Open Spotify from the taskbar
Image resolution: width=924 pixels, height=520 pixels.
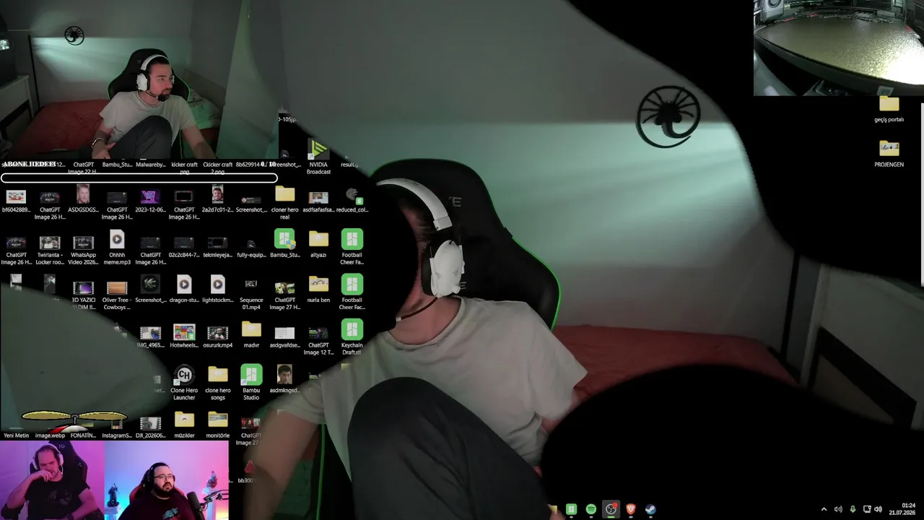pyautogui.click(x=591, y=509)
